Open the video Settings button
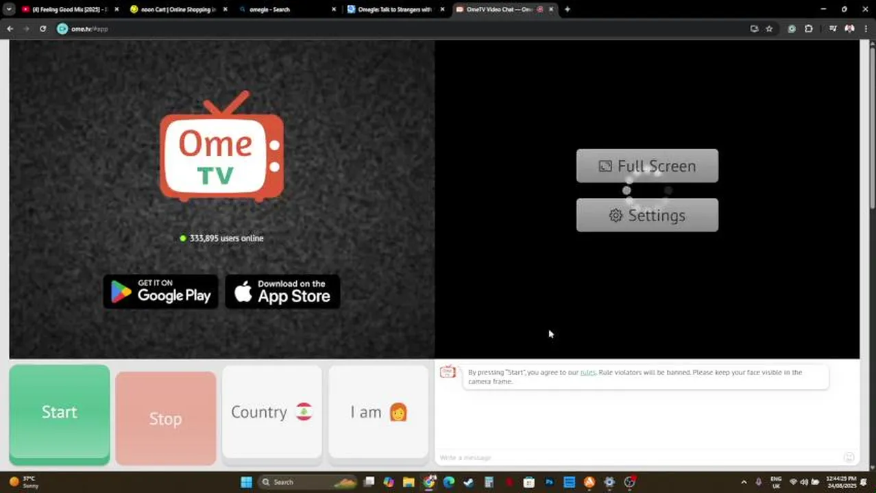 tap(647, 215)
